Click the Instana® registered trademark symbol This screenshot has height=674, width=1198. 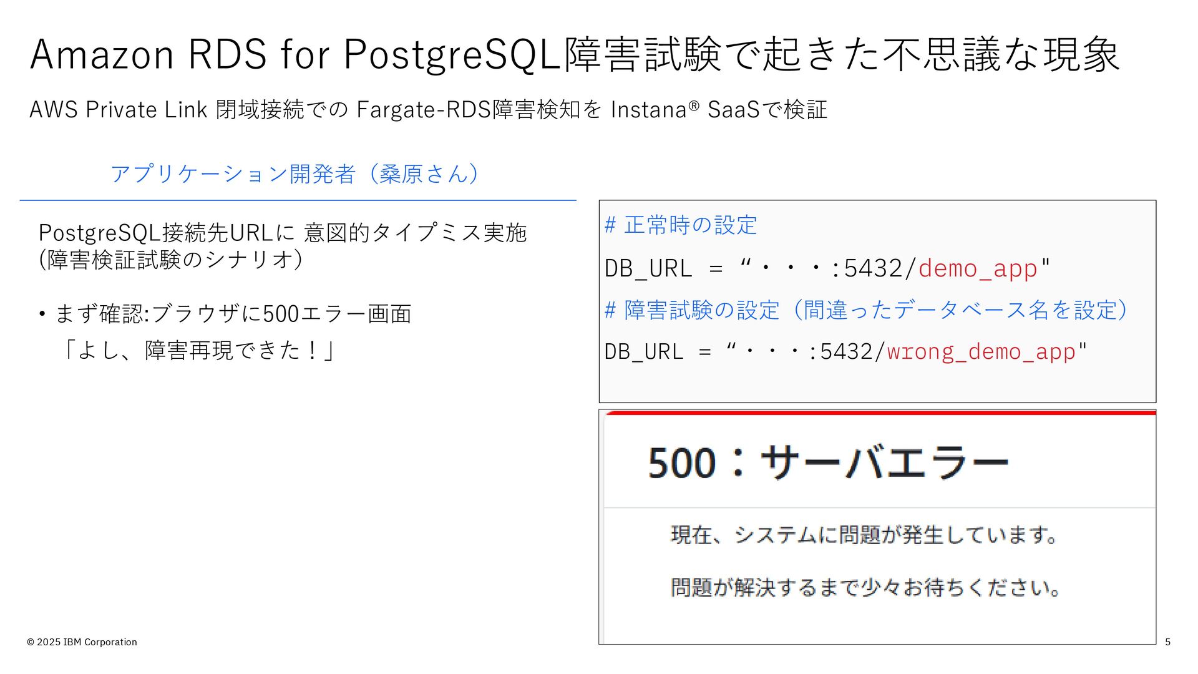click(693, 105)
